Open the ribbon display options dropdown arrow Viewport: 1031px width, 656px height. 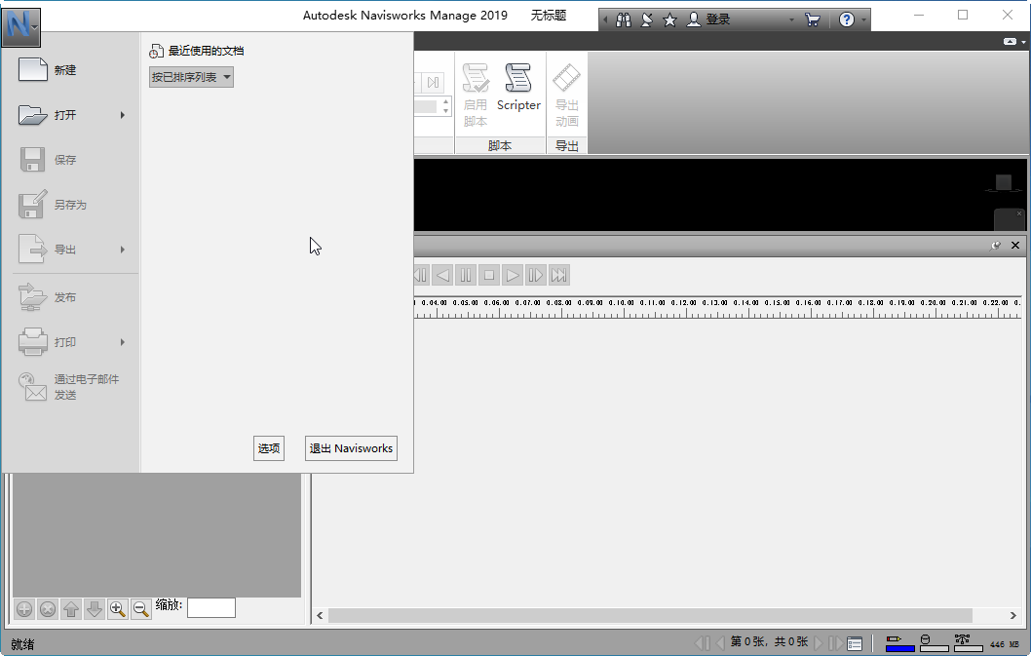point(1024,42)
